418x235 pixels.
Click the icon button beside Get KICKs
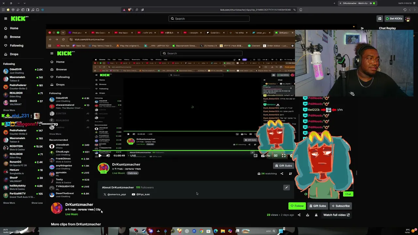(380, 19)
